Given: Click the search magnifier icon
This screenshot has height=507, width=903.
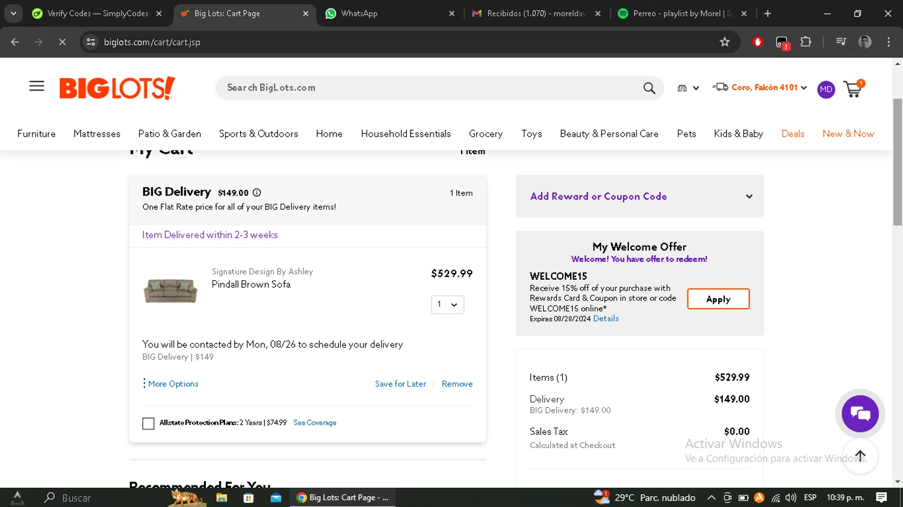Looking at the screenshot, I should coord(649,88).
